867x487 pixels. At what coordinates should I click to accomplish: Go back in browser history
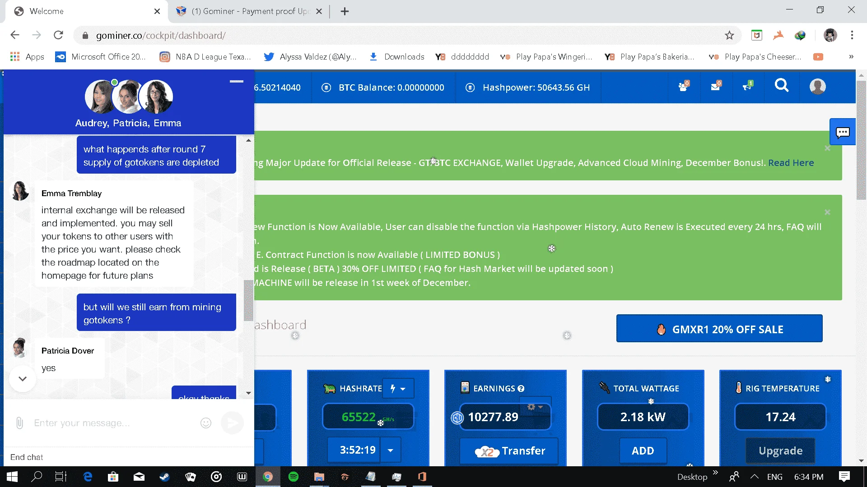[x=15, y=35]
